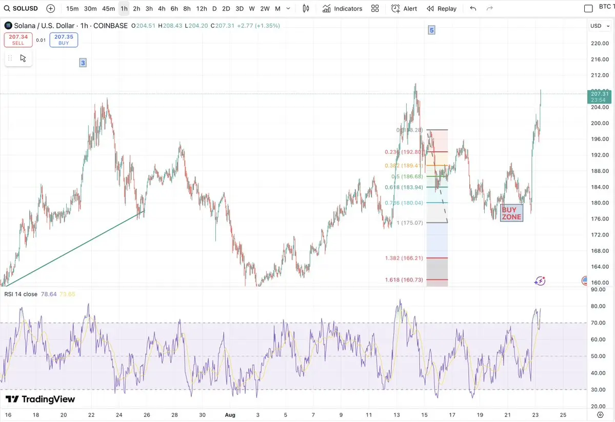Create an Alert
615x422 pixels.
point(404,8)
